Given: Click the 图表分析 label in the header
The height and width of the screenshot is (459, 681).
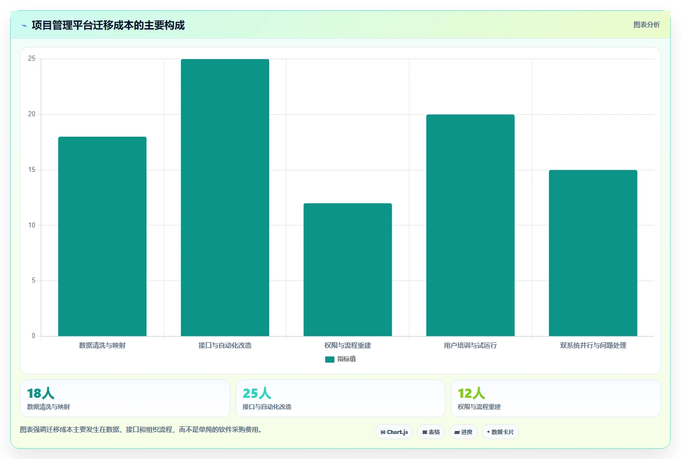Looking at the screenshot, I should click(x=646, y=24).
